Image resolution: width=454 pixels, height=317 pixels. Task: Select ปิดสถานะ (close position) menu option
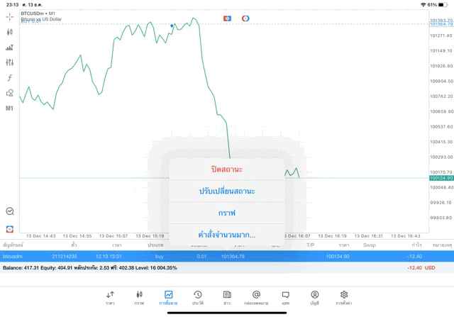[227, 169]
